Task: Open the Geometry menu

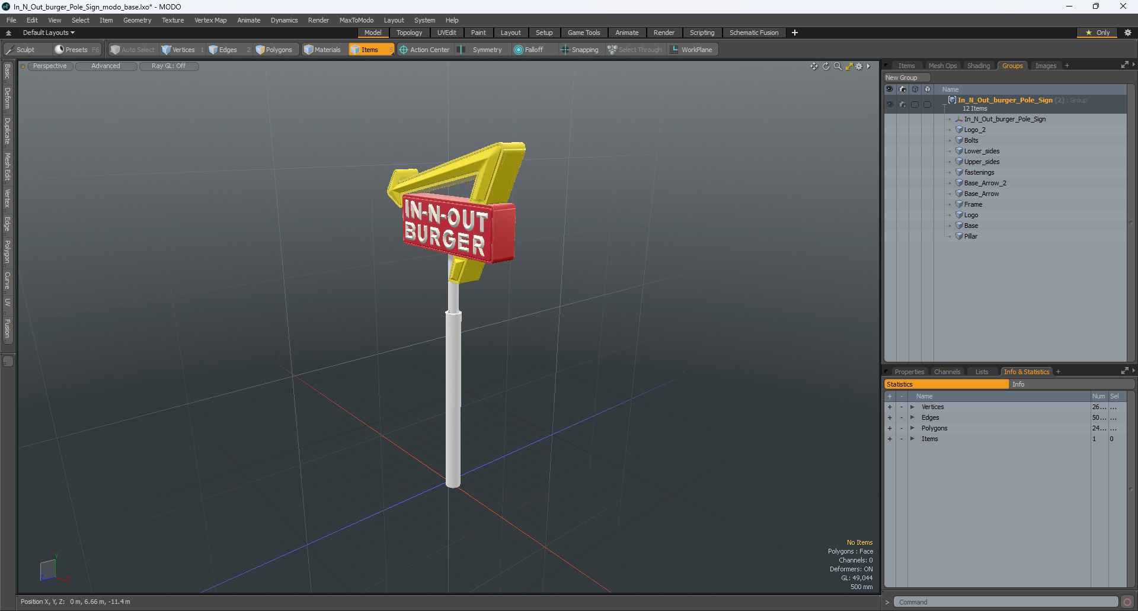Action: [x=137, y=20]
